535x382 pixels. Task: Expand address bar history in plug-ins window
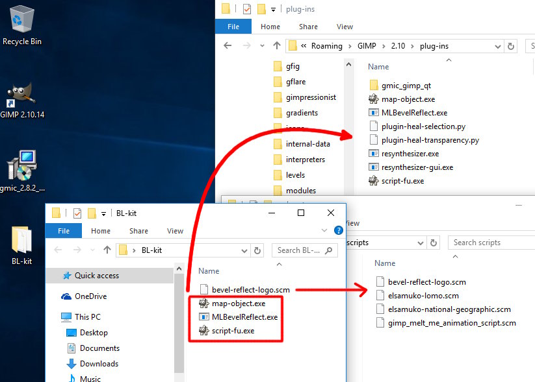[498, 46]
